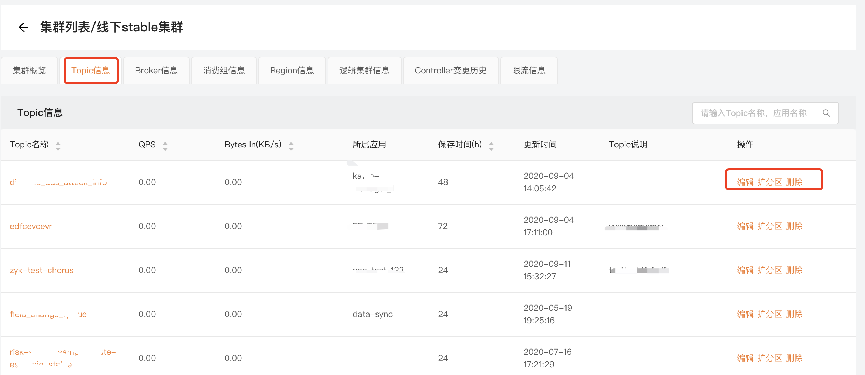Click 编辑 for the edfcevcevr topic

click(x=745, y=226)
